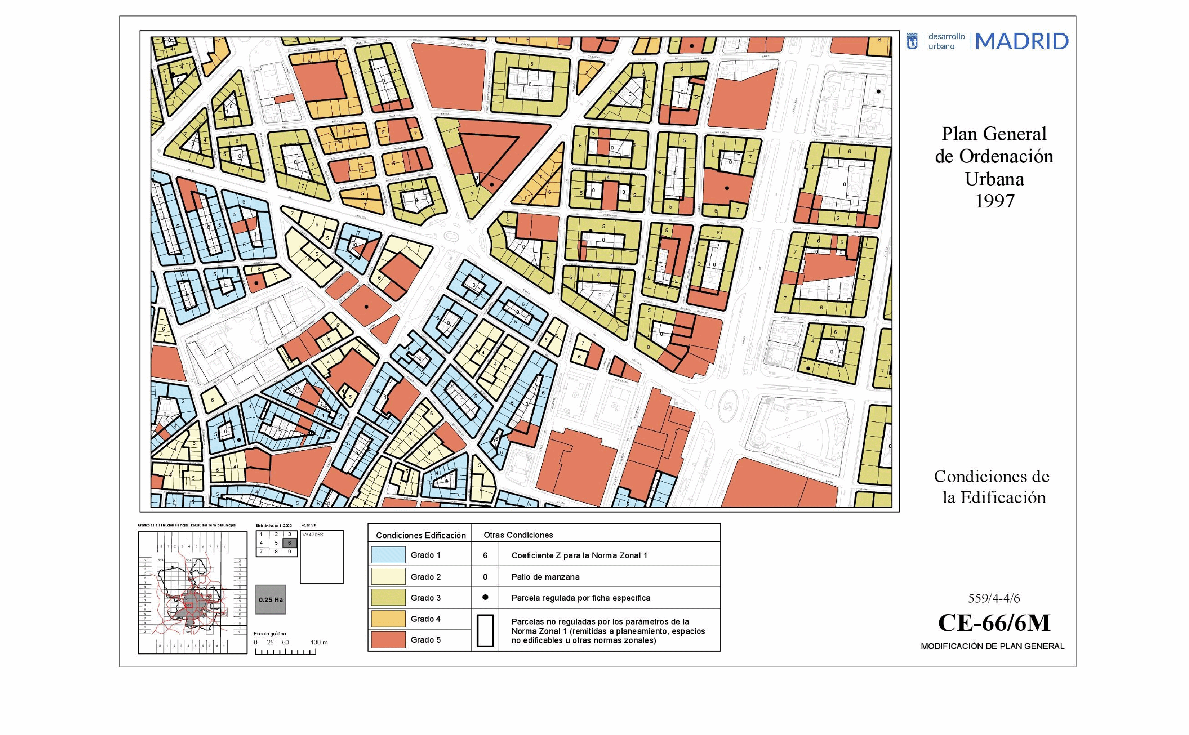The height and width of the screenshot is (735, 1189).
Task: Click the CE-66/6M plan code
Action: [x=994, y=623]
